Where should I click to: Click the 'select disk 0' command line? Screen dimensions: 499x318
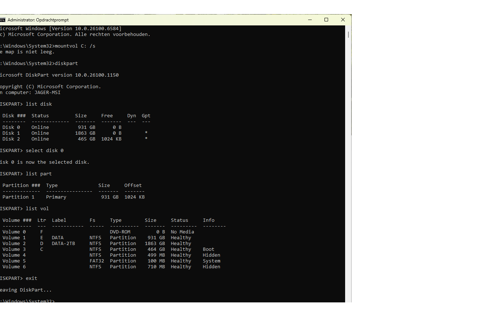tap(32, 151)
